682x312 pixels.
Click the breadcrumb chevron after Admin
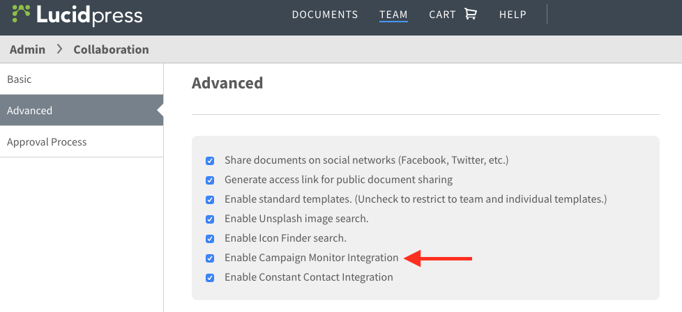59,49
